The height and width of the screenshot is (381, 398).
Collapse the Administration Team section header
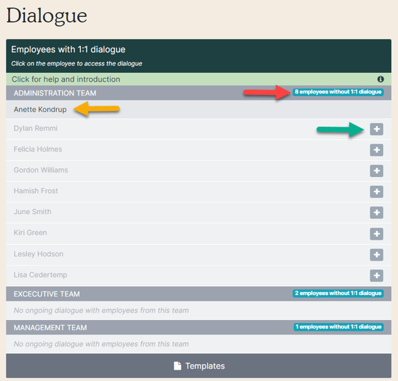point(199,93)
